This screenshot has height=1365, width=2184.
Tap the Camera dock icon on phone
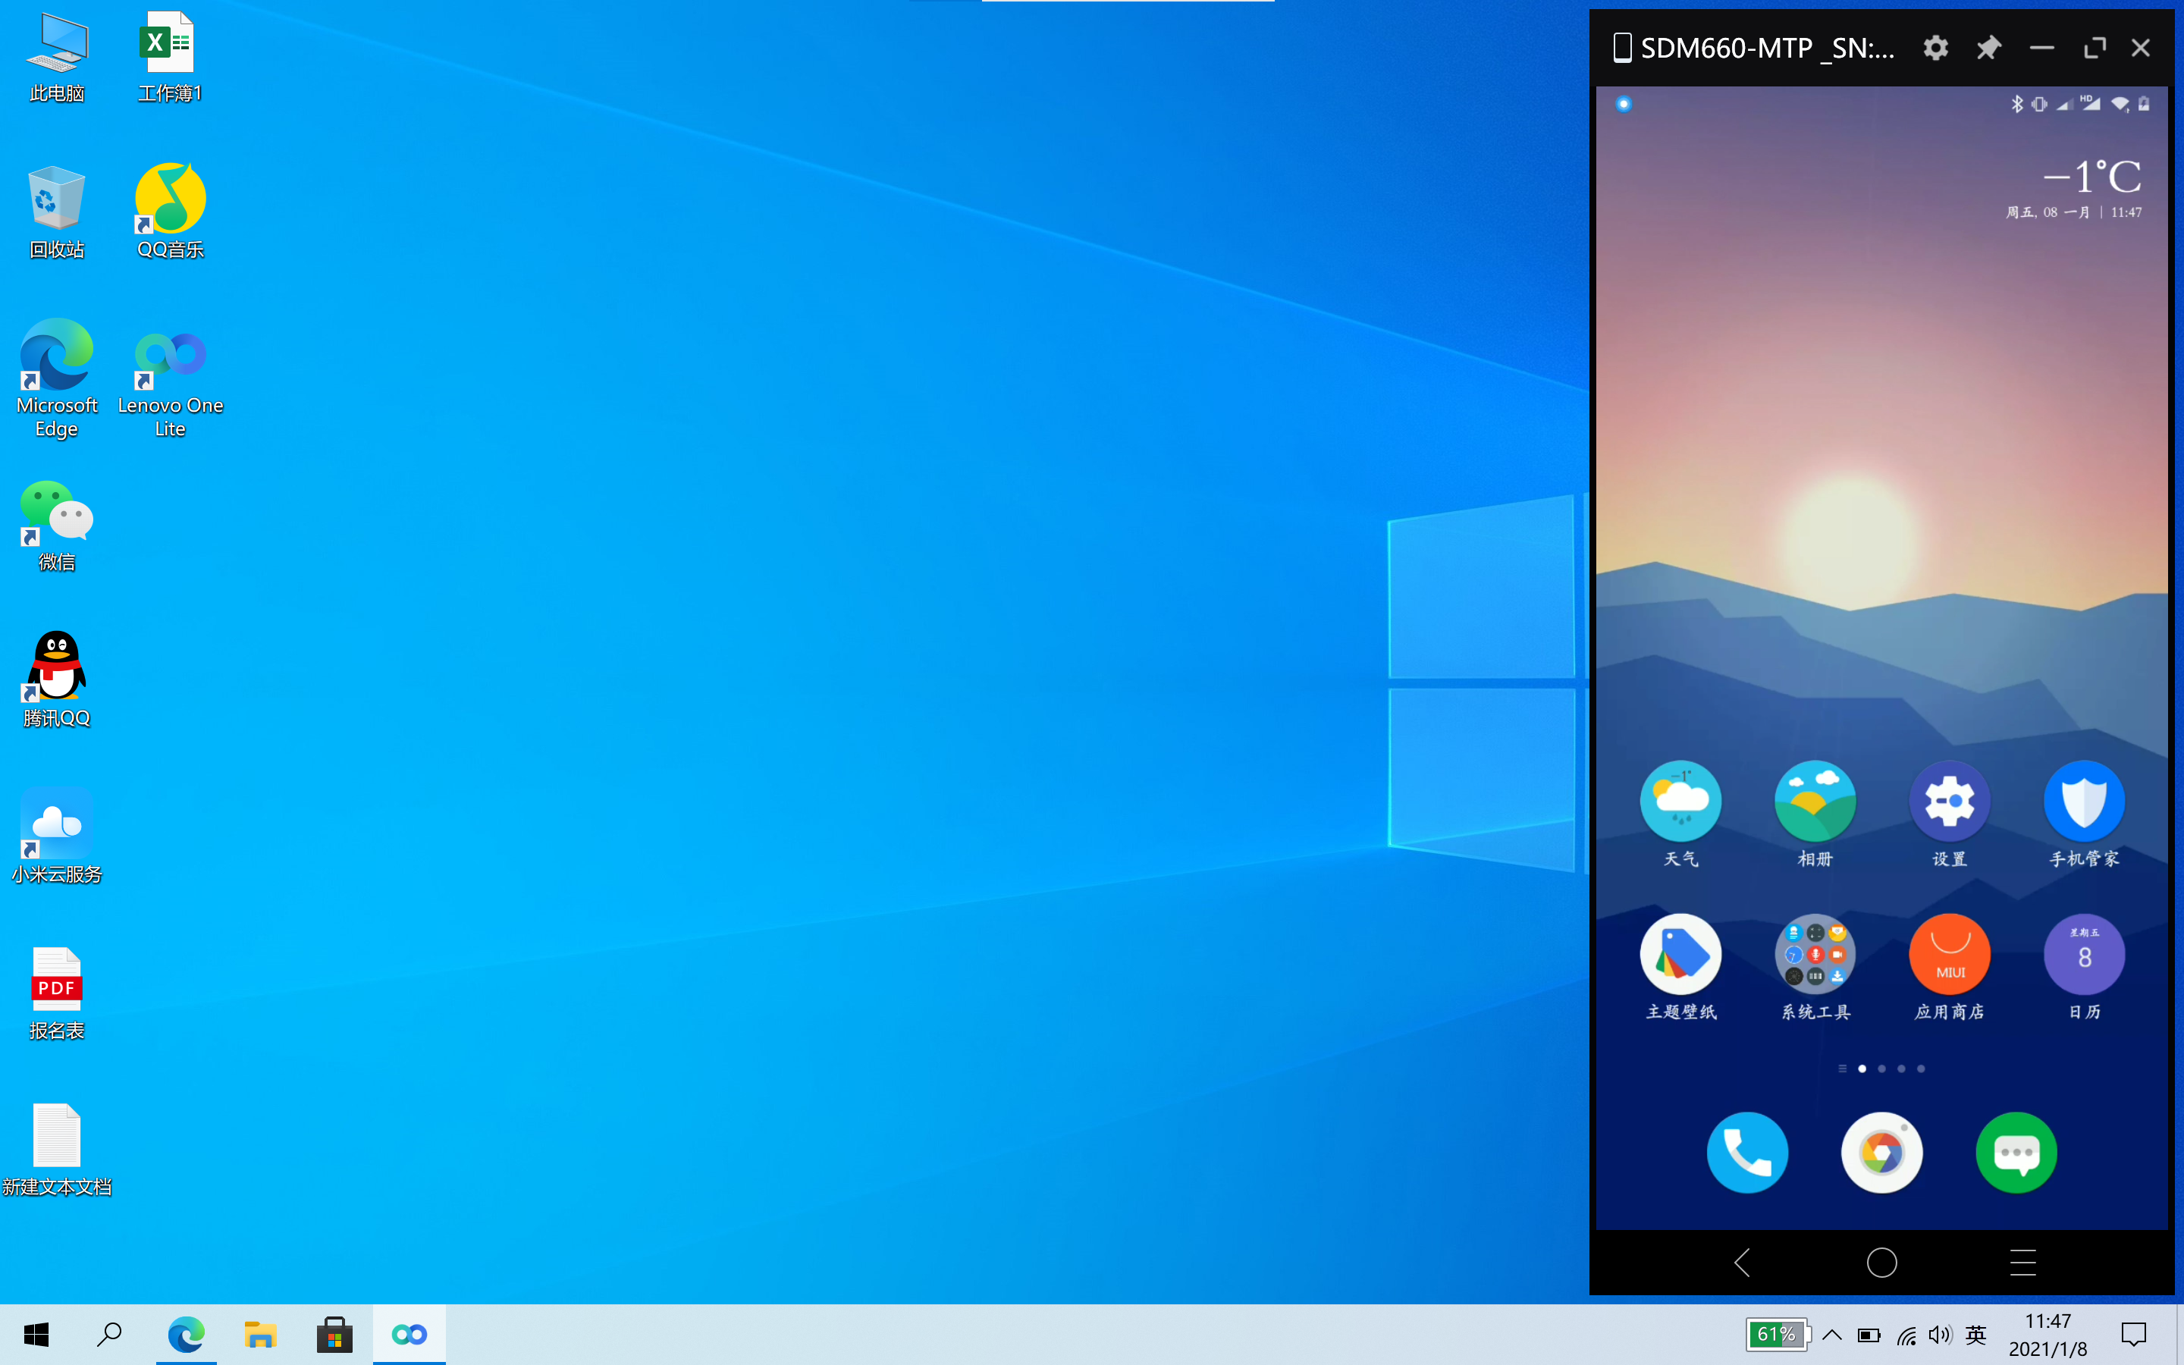click(1881, 1153)
